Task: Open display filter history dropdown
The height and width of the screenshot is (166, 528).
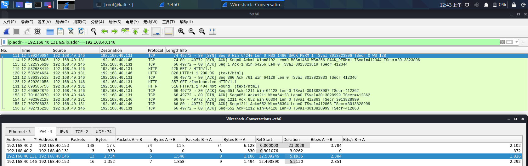Action: [x=517, y=42]
